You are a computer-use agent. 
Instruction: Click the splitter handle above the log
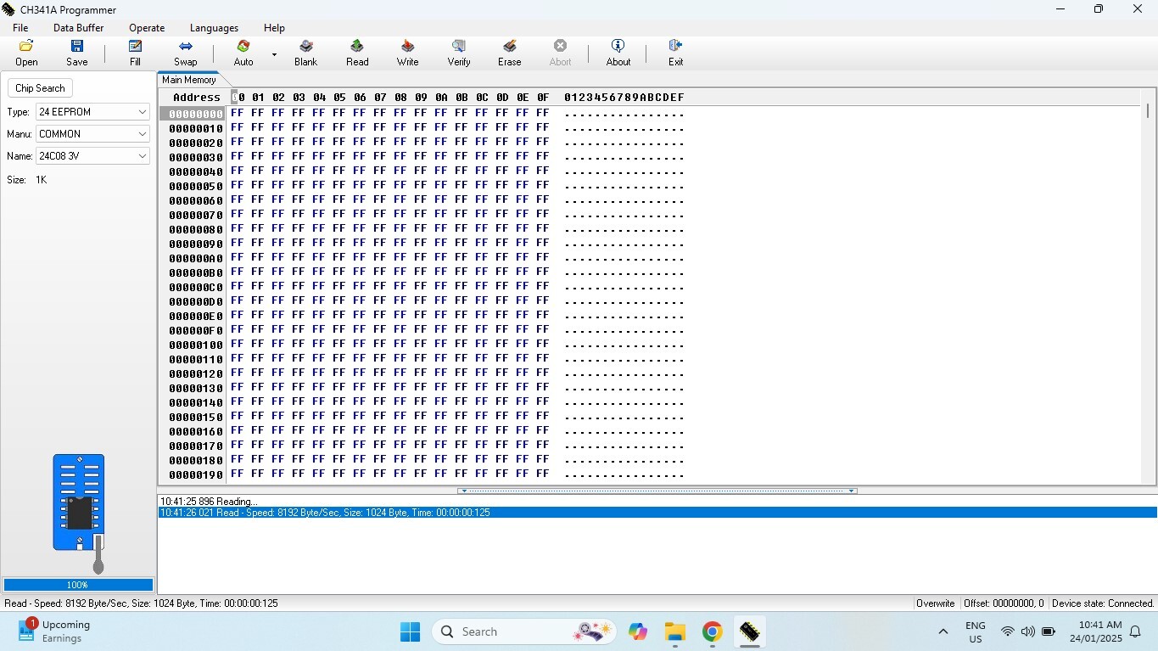657,491
